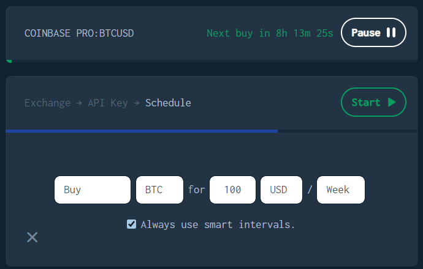Pause the Coinbase Pro BTCUSD schedule
Image resolution: width=423 pixels, height=269 pixels.
click(373, 32)
